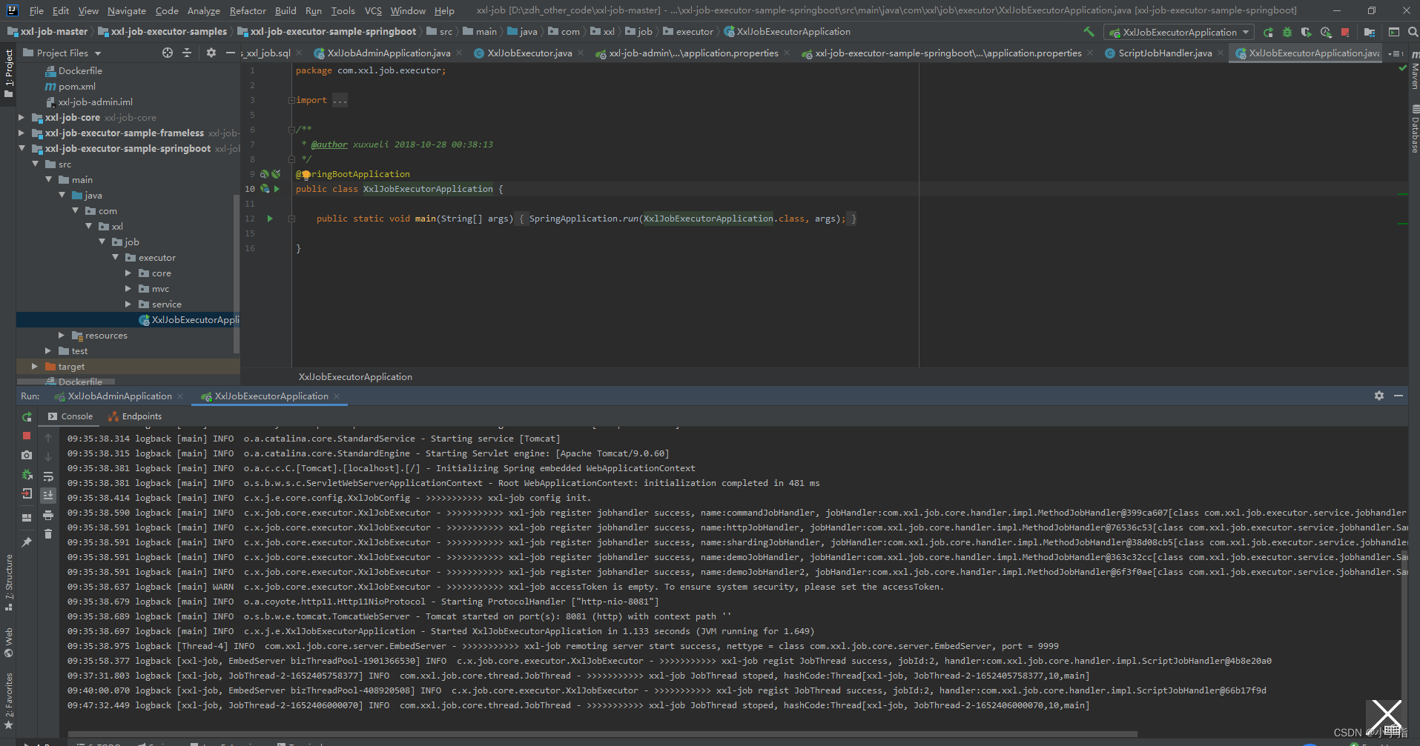Open the Refactor menu
The image size is (1420, 746).
[248, 10]
